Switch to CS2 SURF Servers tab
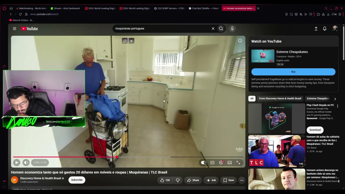 (x=169, y=8)
